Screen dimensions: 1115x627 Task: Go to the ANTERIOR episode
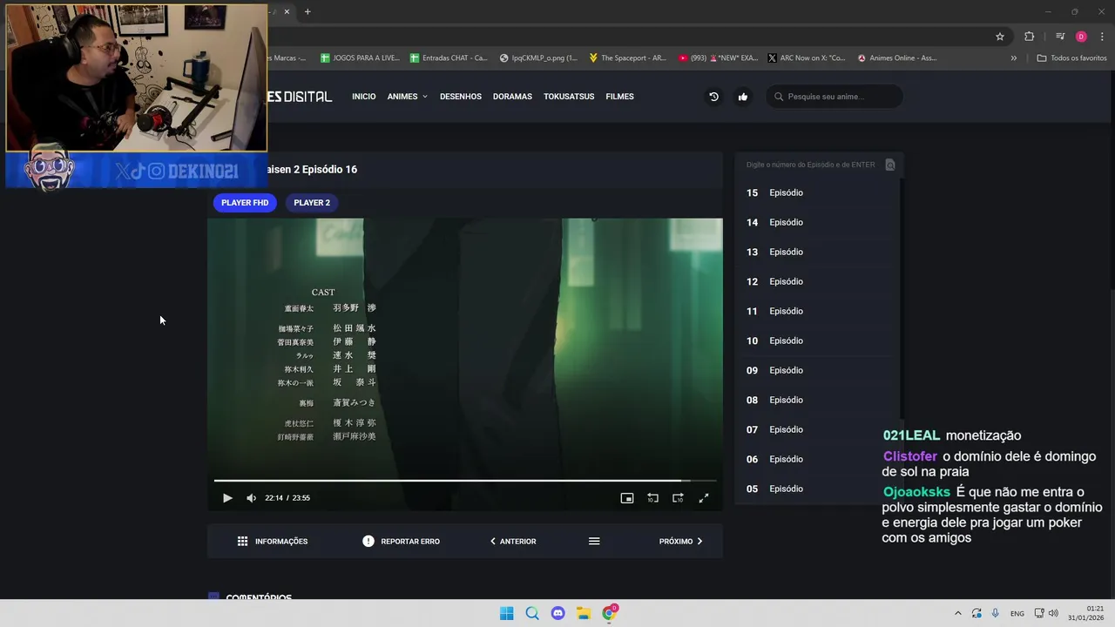513,542
